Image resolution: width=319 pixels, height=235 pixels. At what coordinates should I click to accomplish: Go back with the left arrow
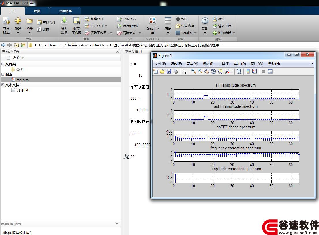[3, 45]
